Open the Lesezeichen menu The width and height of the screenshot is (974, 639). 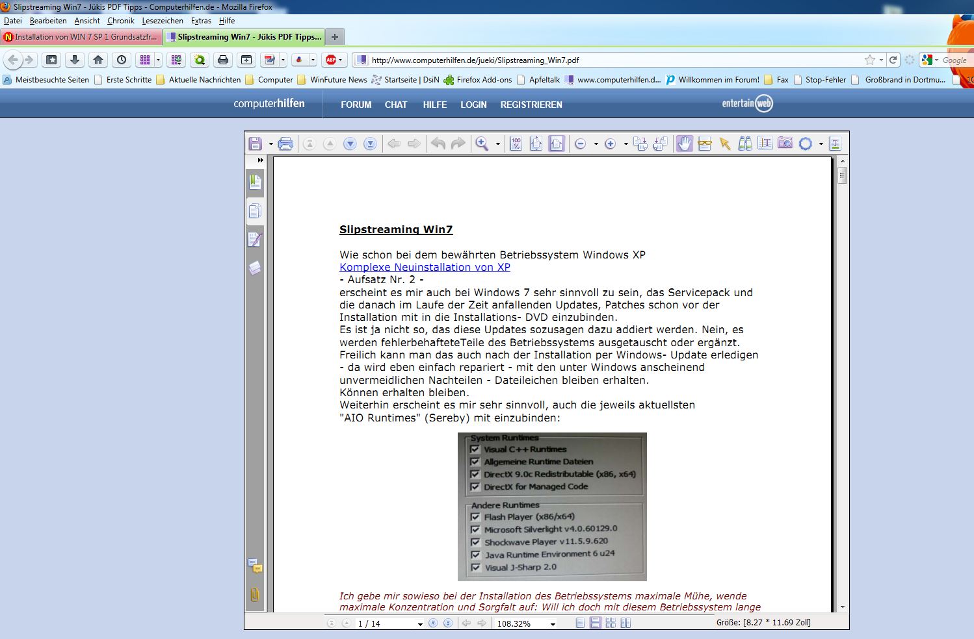pyautogui.click(x=163, y=21)
